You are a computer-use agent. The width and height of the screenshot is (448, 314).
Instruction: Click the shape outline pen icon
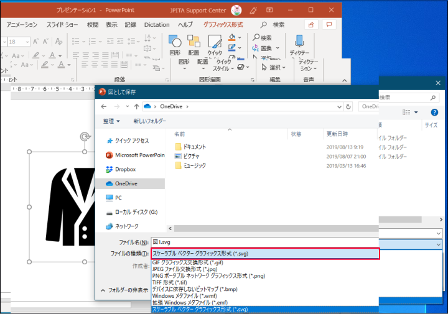click(x=232, y=48)
